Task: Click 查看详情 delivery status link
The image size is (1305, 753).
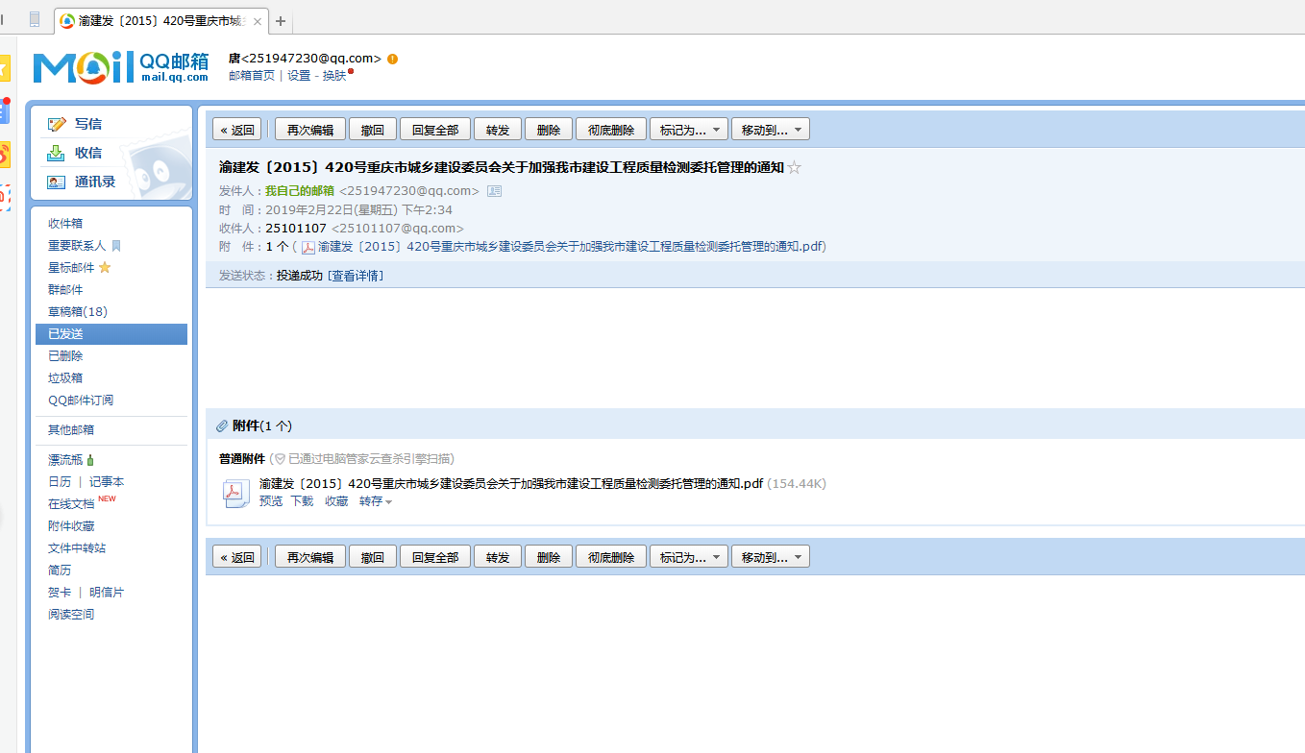Action: pyautogui.click(x=356, y=276)
